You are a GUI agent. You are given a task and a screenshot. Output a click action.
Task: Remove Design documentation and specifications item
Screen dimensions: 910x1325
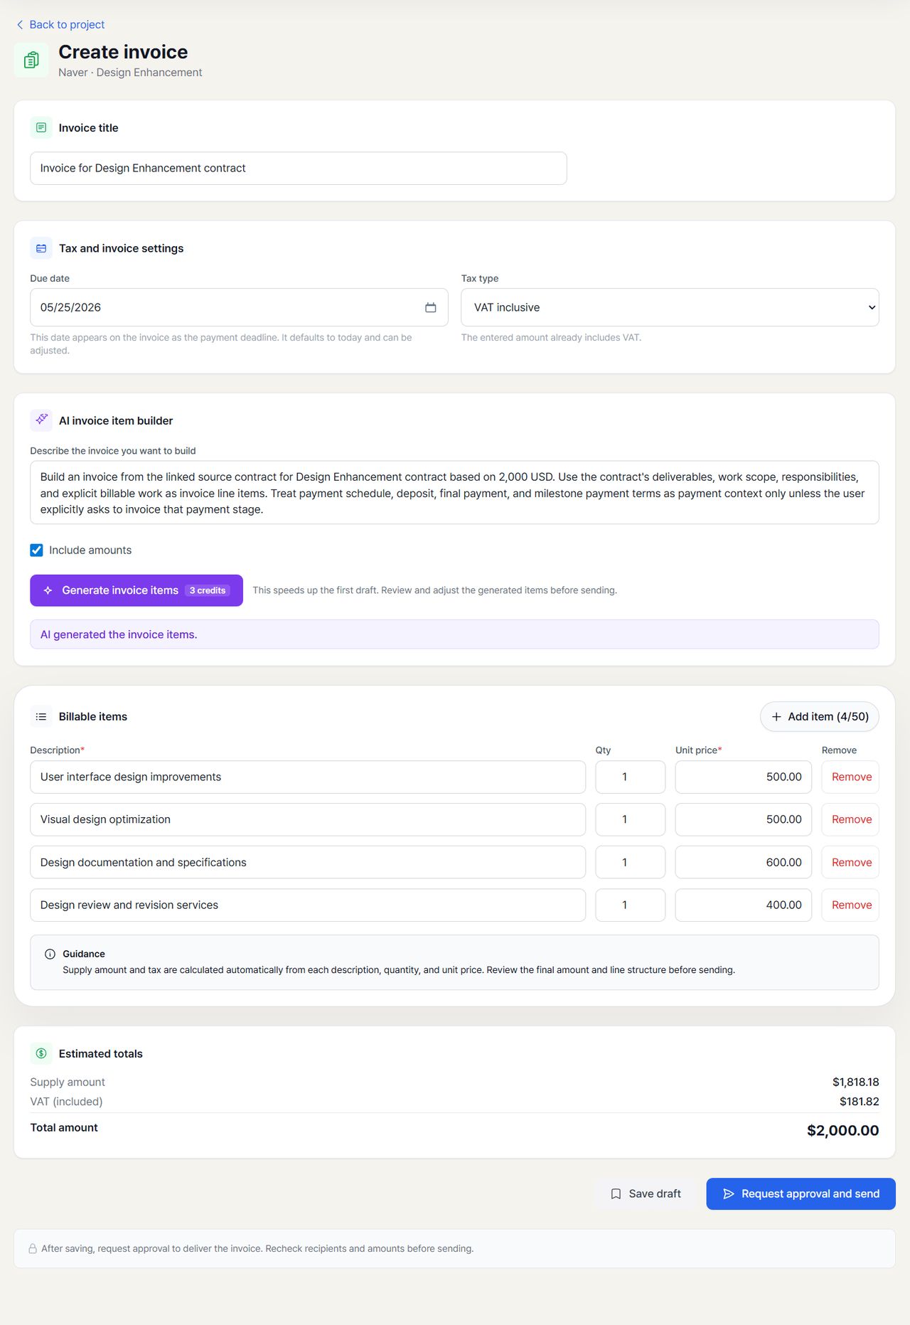tap(851, 862)
